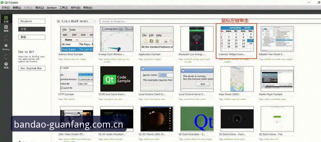Viewport: 321px width, 142px height.
Task: Open the QML Video Shader Effects thumbnail
Action: [x=77, y=119]
